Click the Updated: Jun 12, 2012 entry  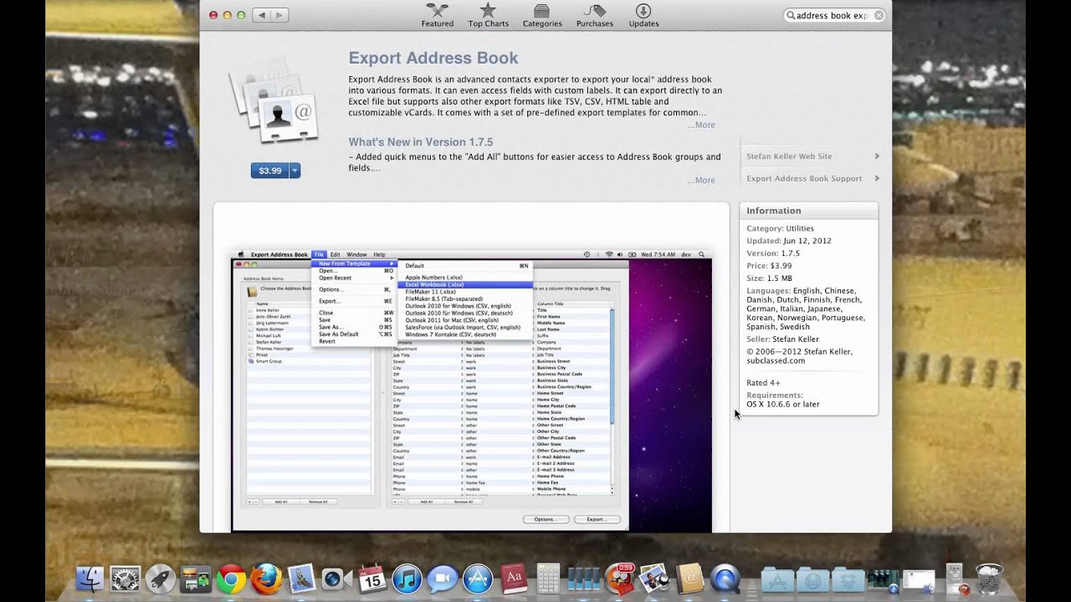point(789,241)
